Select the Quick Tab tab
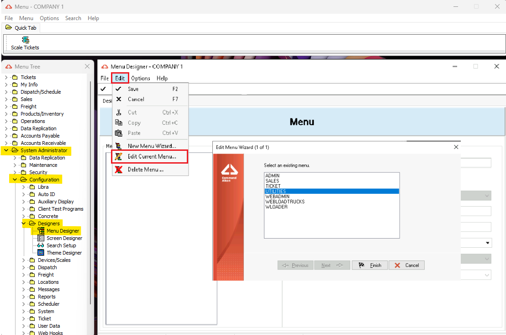506x335 pixels. [21, 28]
